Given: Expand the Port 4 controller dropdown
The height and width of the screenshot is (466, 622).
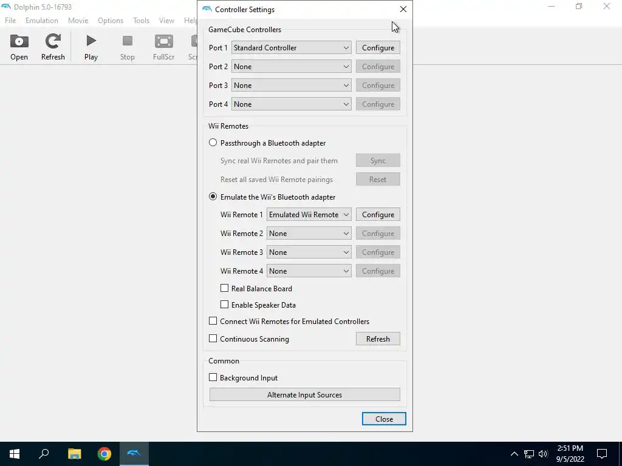Looking at the screenshot, I should coord(291,104).
